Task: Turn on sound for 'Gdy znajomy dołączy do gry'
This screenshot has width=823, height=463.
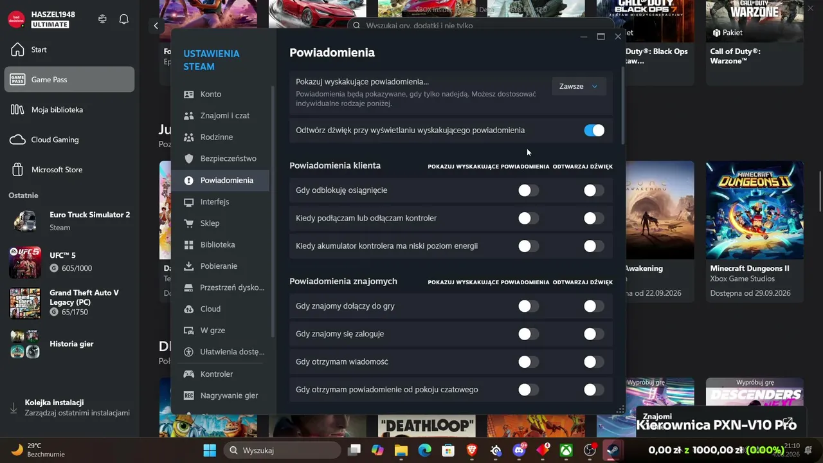Action: (594, 306)
